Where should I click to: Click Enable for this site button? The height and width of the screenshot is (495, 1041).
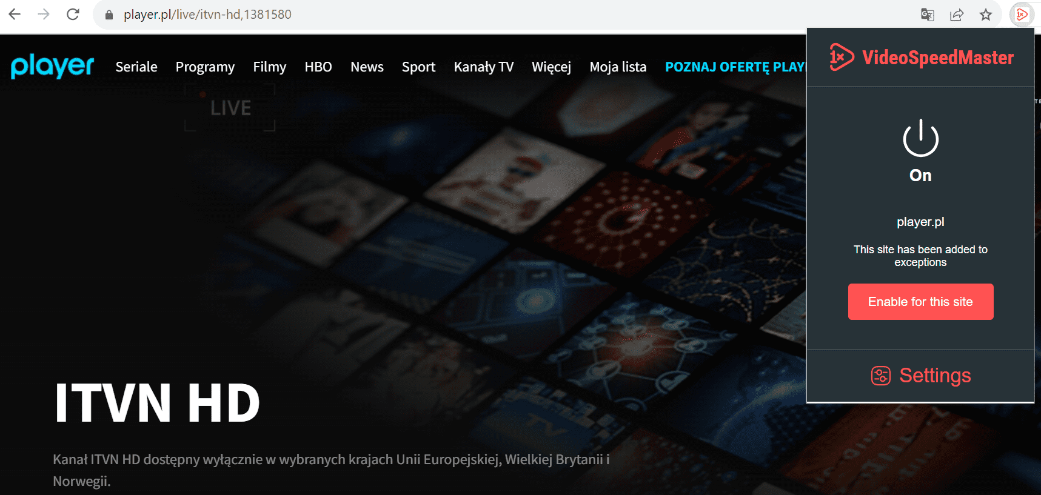pyautogui.click(x=920, y=302)
